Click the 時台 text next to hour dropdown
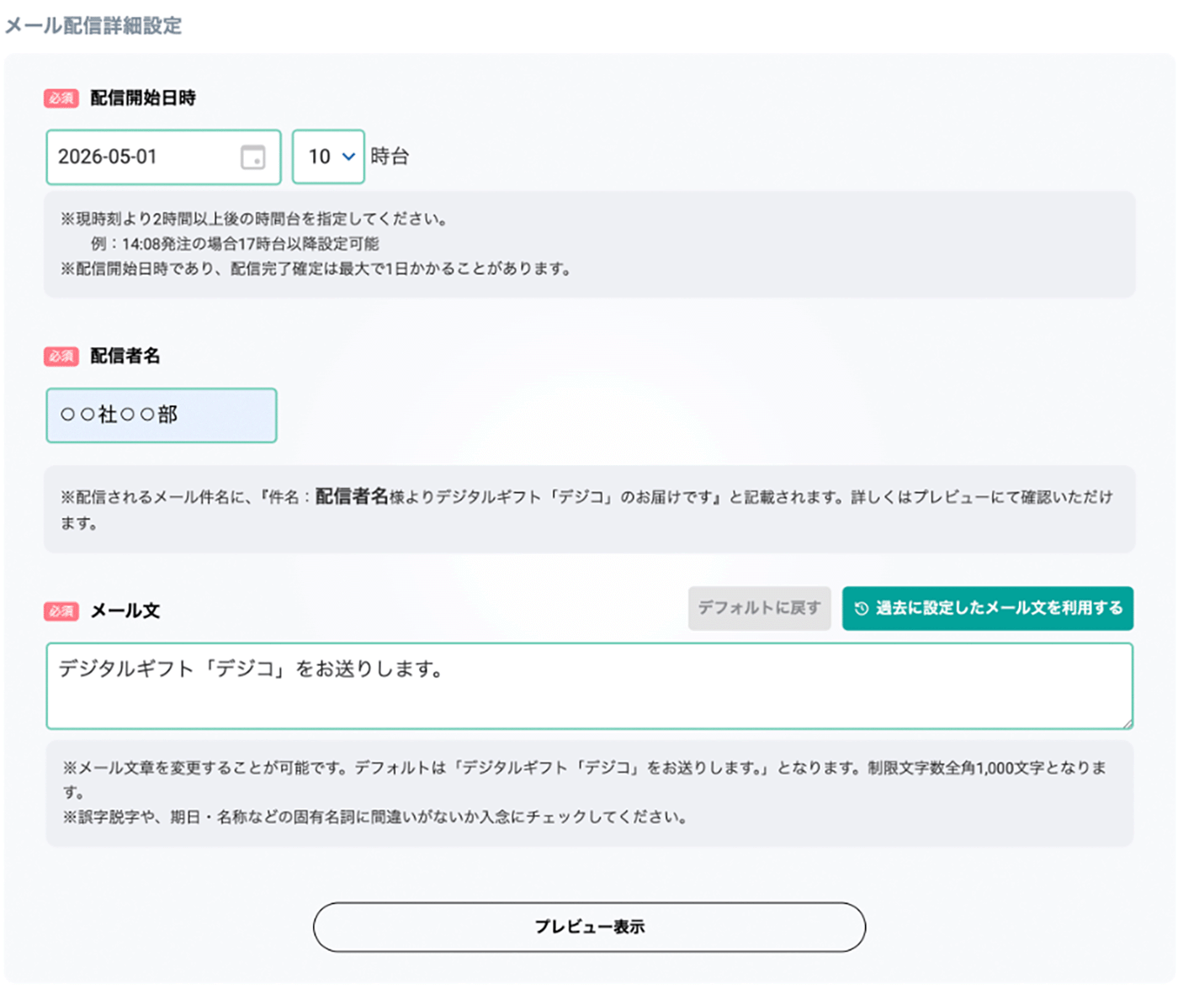The image size is (1178, 989). tap(390, 157)
